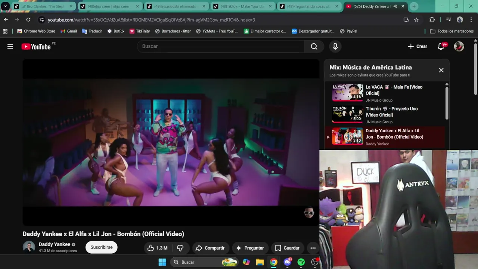Open the 'La VACA - Mala Fe [Video Oficial]' title
Image resolution: width=478 pixels, height=269 pixels.
[394, 90]
